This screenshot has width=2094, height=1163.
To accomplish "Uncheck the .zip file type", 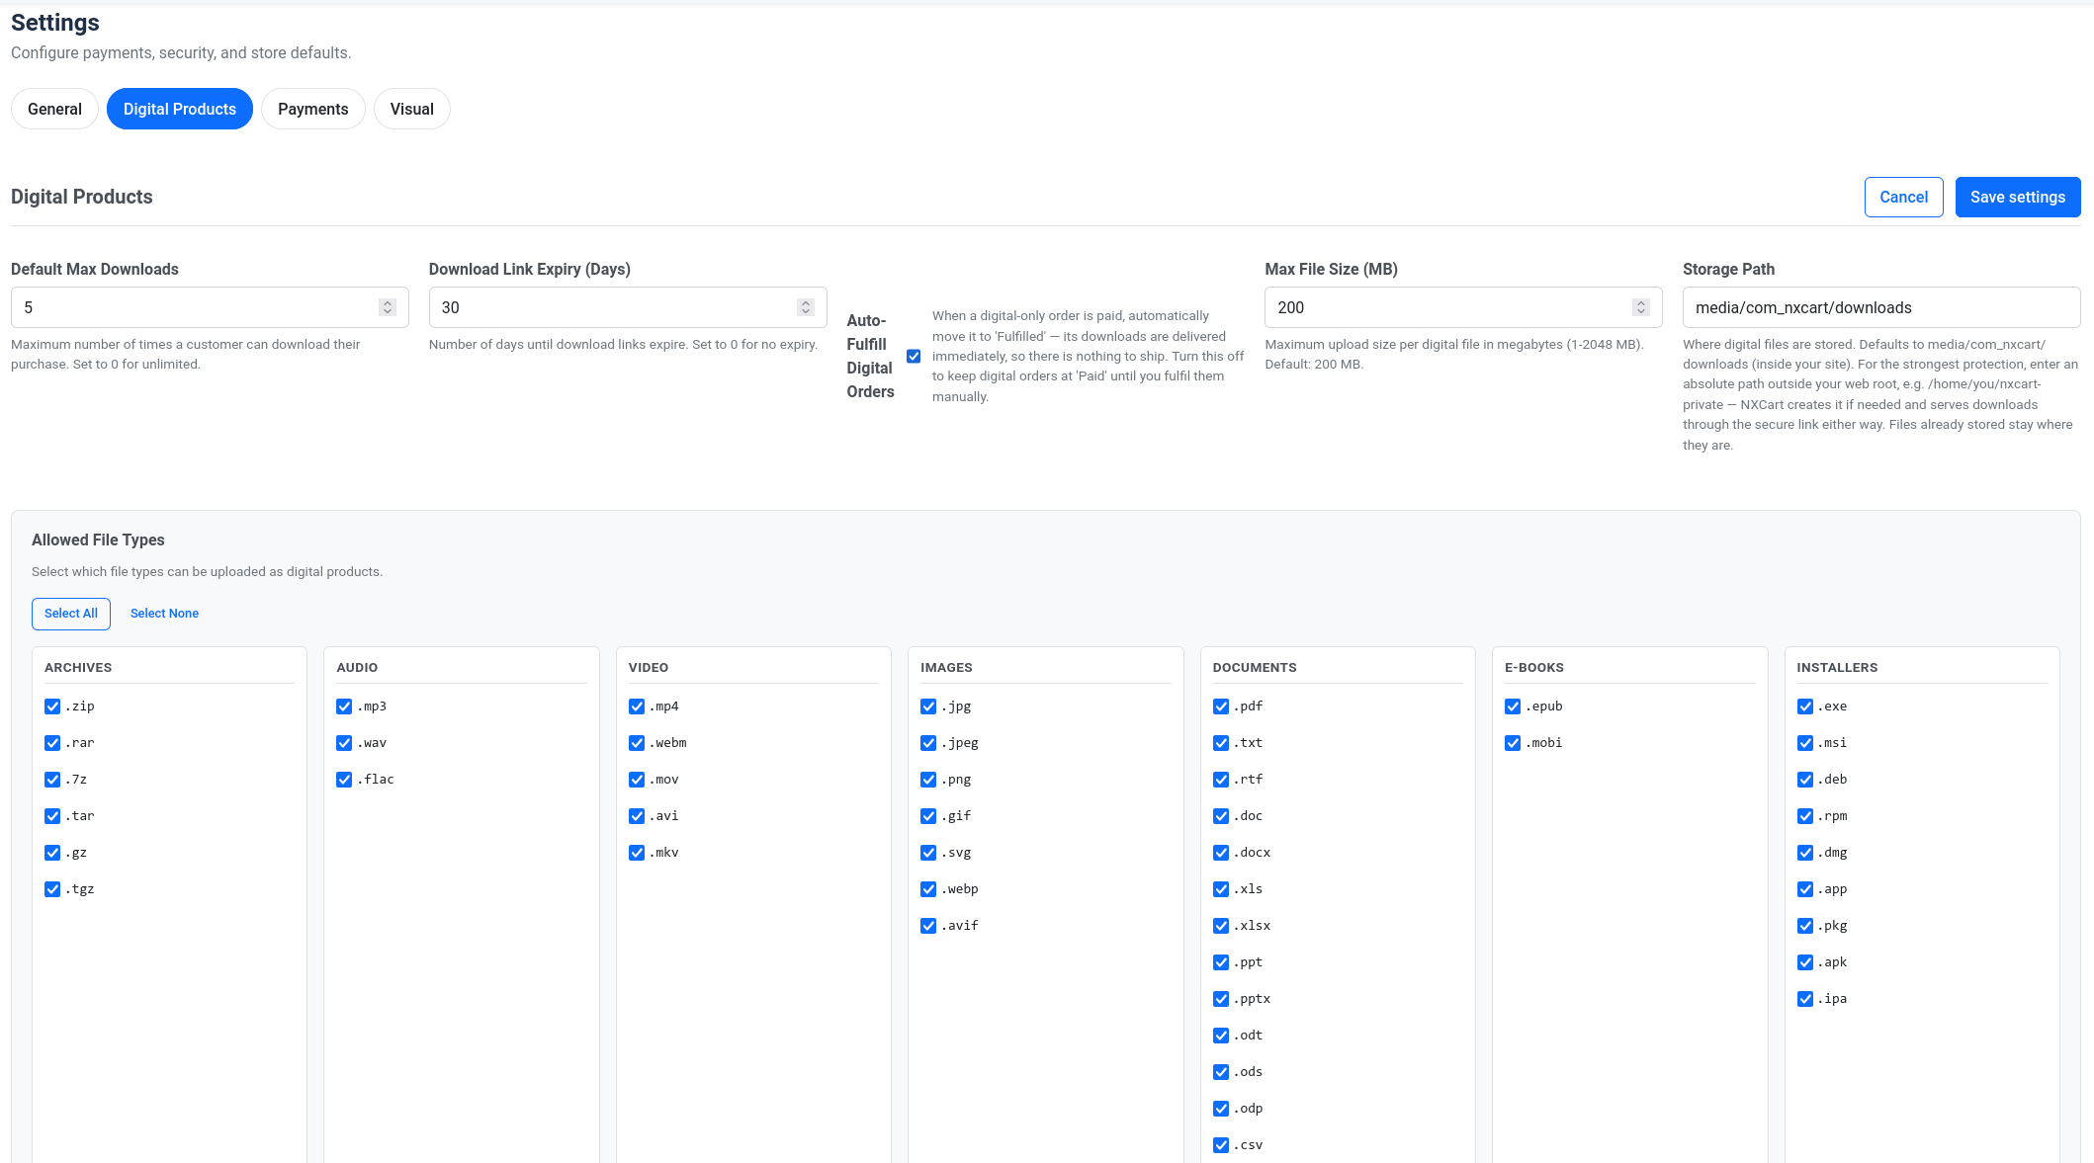I will [52, 706].
